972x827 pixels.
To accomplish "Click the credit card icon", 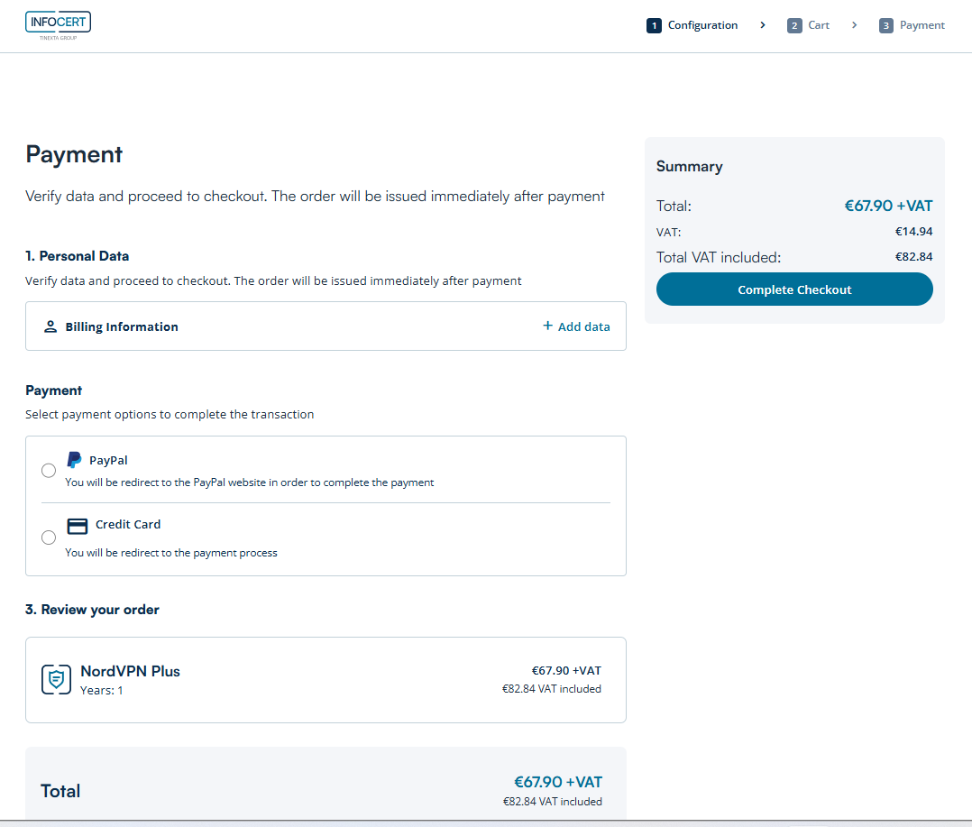I will tap(78, 526).
